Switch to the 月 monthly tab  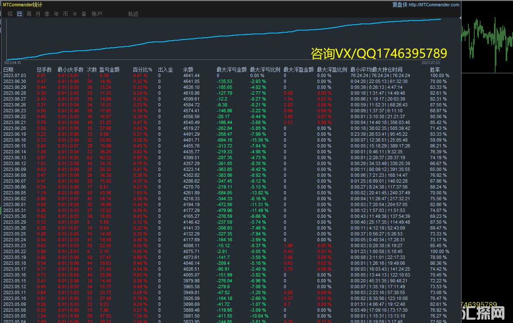38,14
